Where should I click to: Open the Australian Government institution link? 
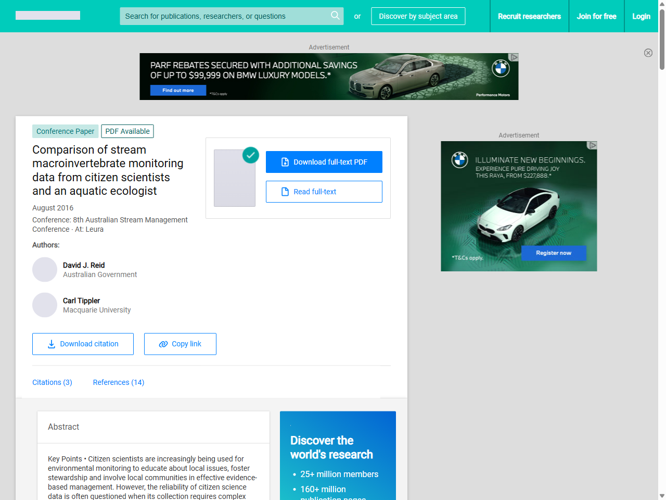pyautogui.click(x=100, y=274)
